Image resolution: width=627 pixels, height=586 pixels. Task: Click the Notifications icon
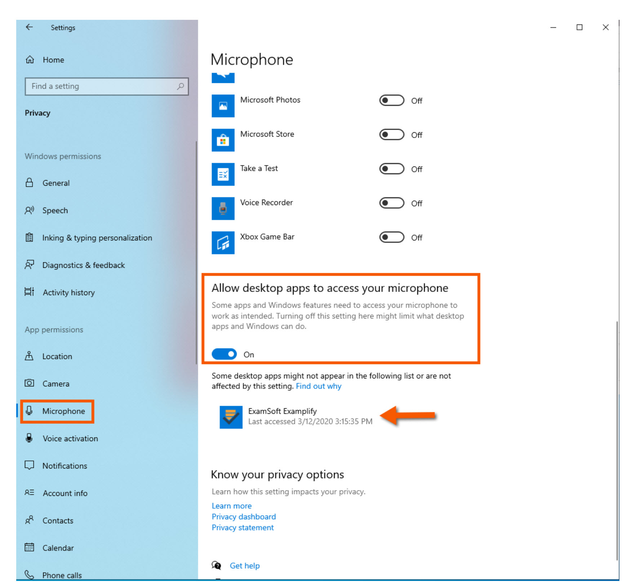(x=29, y=465)
